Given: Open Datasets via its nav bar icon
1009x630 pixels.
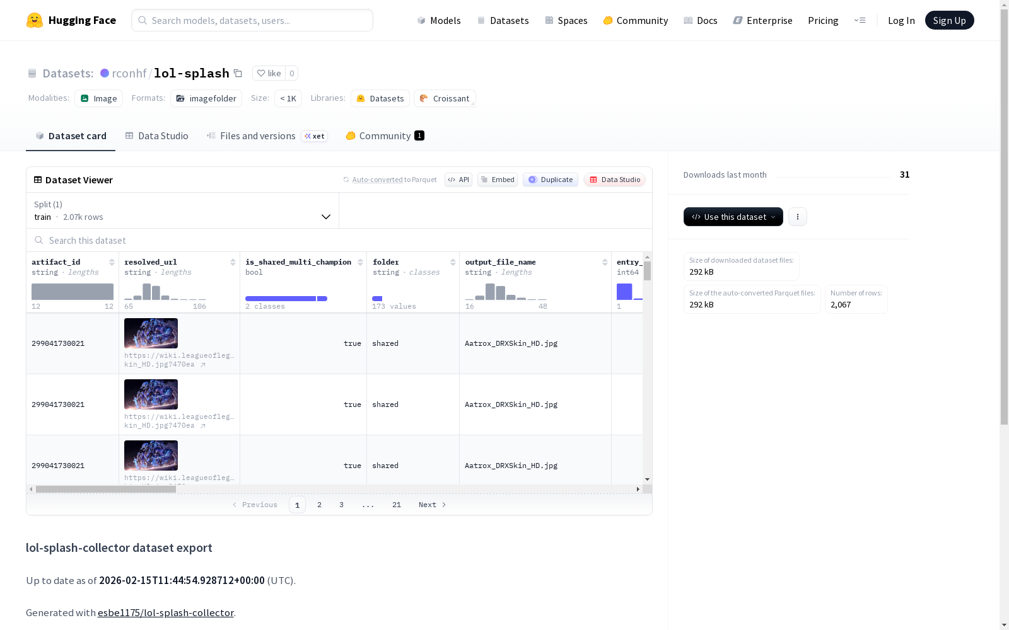Looking at the screenshot, I should click(481, 21).
